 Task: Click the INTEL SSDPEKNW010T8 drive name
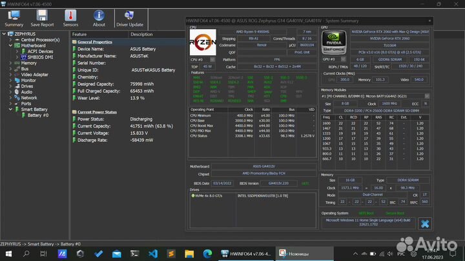pyautogui.click(x=262, y=196)
